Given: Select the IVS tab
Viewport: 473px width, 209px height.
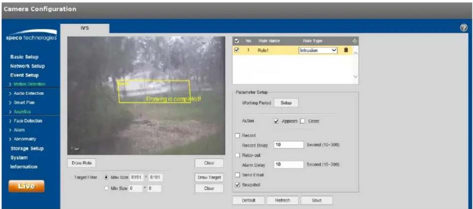Looking at the screenshot, I should (84, 28).
